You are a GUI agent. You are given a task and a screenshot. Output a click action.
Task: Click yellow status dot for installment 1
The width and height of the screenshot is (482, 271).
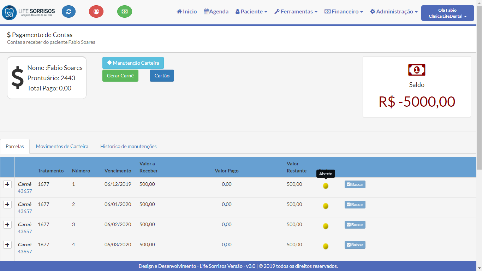coord(326,186)
